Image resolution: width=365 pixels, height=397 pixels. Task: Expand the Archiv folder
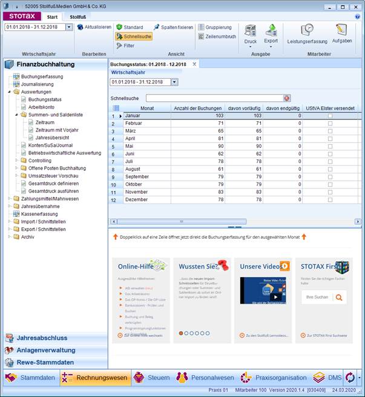pos(9,237)
